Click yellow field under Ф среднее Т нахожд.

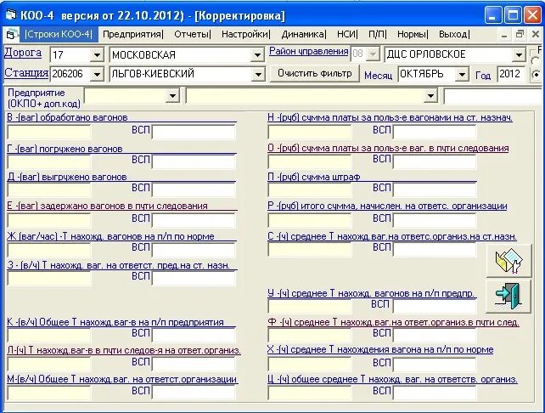pyautogui.click(x=310, y=335)
